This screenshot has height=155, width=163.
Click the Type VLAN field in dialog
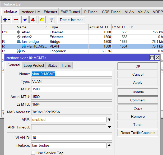(72, 81)
